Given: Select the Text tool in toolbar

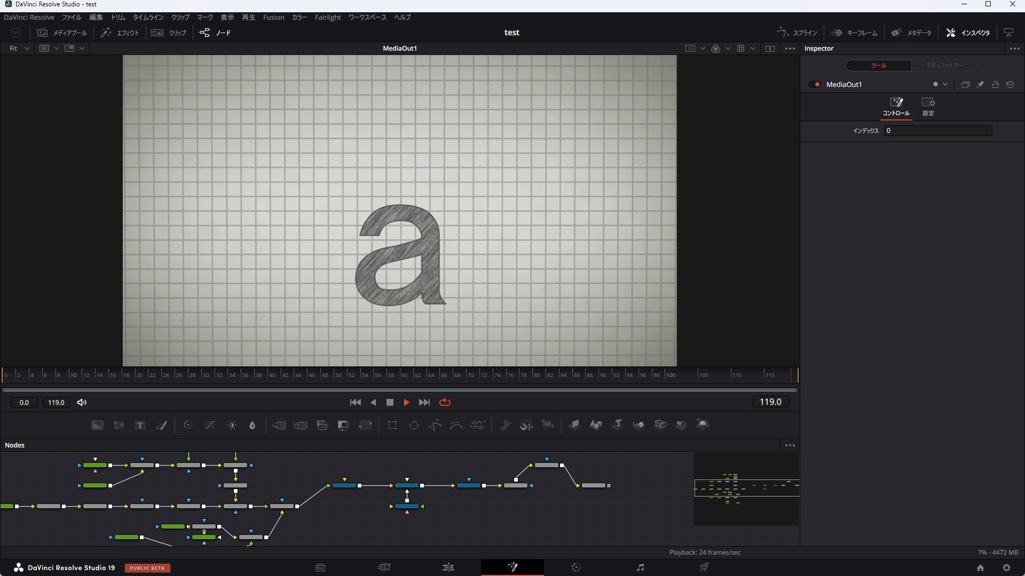Looking at the screenshot, I should click(140, 425).
